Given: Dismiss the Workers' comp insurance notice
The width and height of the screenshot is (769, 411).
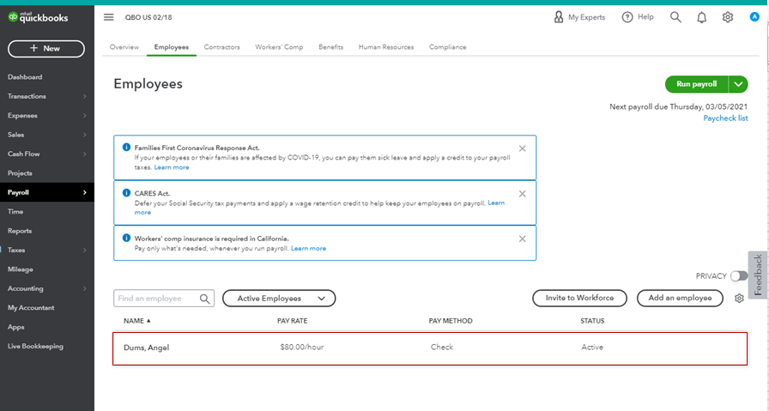Looking at the screenshot, I should 523,239.
